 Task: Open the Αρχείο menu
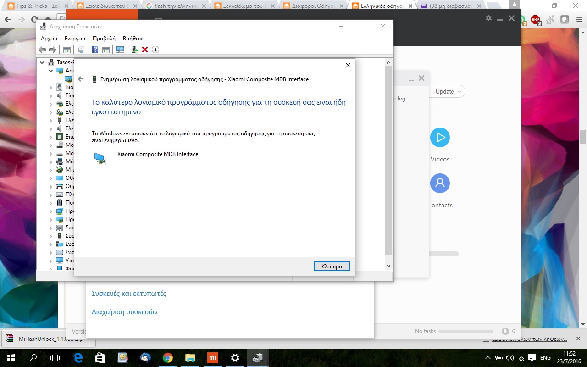point(49,39)
